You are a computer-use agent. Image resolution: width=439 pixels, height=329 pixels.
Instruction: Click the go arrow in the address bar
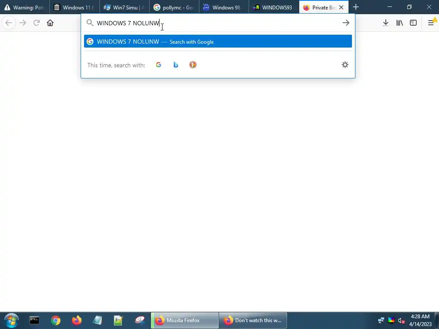pos(346,23)
